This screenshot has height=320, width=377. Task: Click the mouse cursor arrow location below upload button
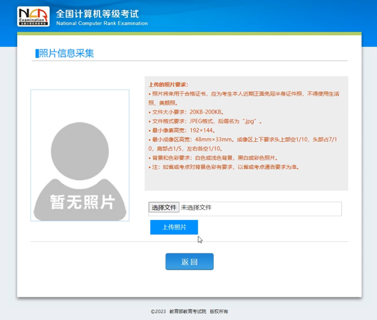tap(199, 239)
